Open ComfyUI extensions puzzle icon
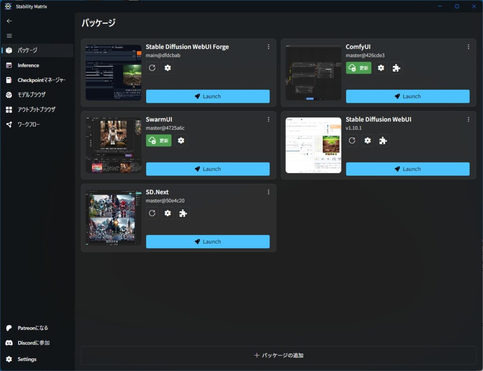 pyautogui.click(x=396, y=68)
